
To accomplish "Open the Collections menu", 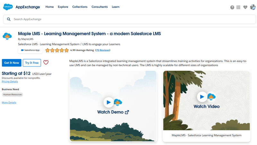I will coord(80,7).
